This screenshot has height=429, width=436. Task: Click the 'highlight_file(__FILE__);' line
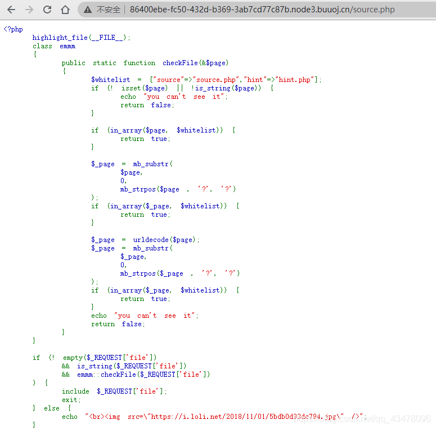[81, 38]
